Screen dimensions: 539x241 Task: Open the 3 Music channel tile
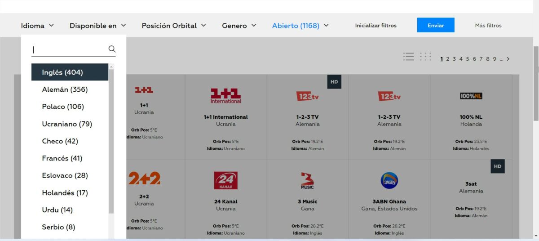point(307,198)
